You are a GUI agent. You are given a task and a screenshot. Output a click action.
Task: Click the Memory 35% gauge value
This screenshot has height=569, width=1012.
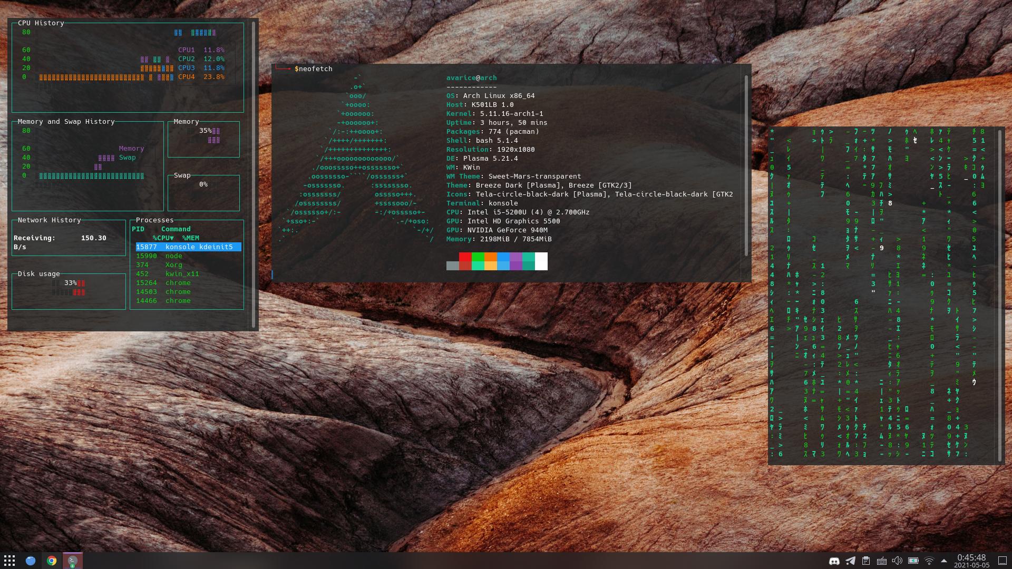click(206, 131)
